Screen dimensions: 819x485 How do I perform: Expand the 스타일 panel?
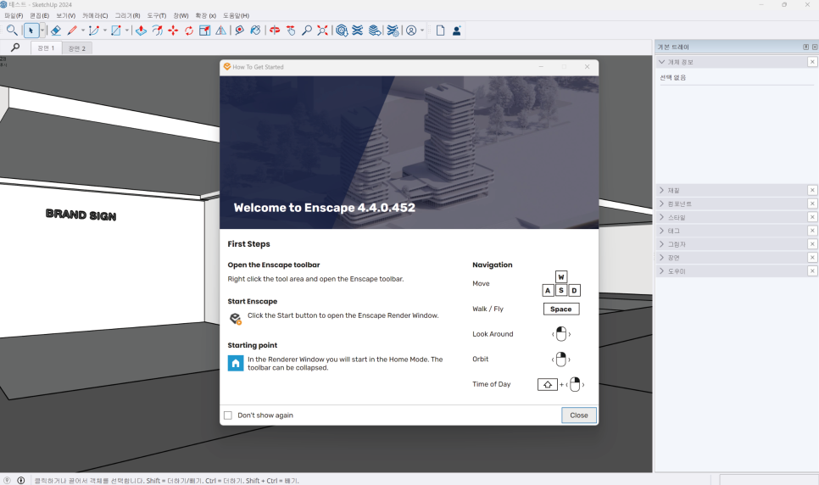662,217
